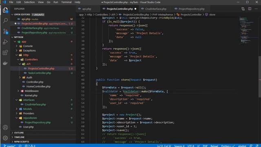Open the Accounts menu icon
The image size is (261, 147).
coord(5,127)
